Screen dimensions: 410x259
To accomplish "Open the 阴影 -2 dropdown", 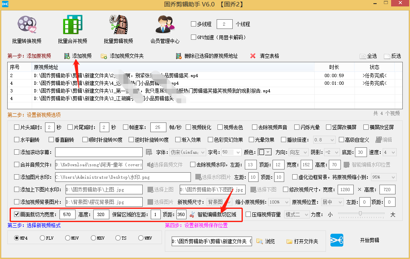I will click(332, 152).
